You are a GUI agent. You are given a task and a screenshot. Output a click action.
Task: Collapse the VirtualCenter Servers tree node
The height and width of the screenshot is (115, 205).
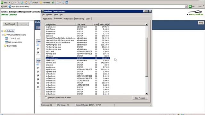3,35
